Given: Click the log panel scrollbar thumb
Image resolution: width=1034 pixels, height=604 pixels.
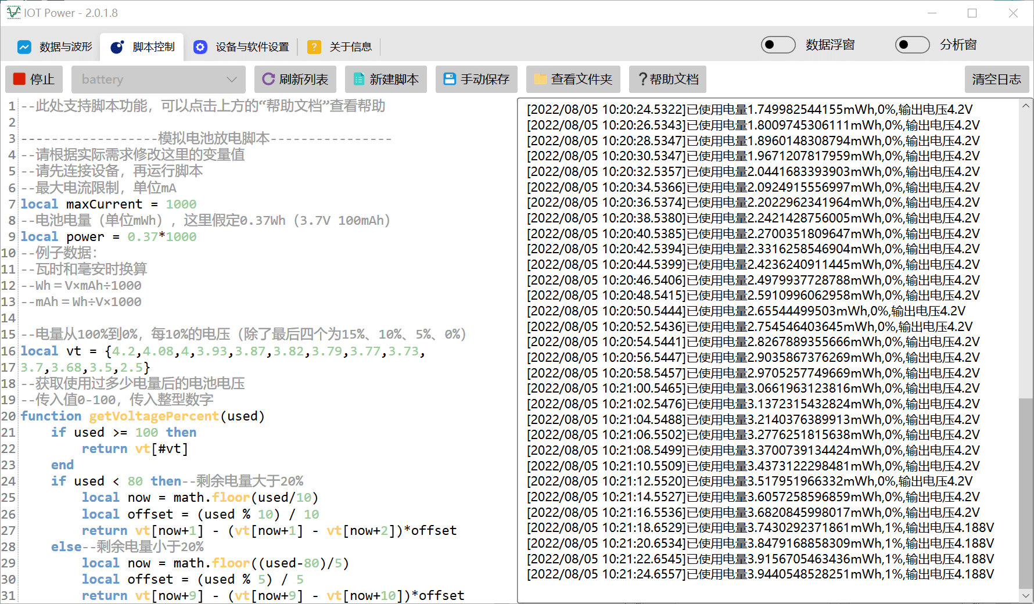Looking at the screenshot, I should [x=1026, y=492].
